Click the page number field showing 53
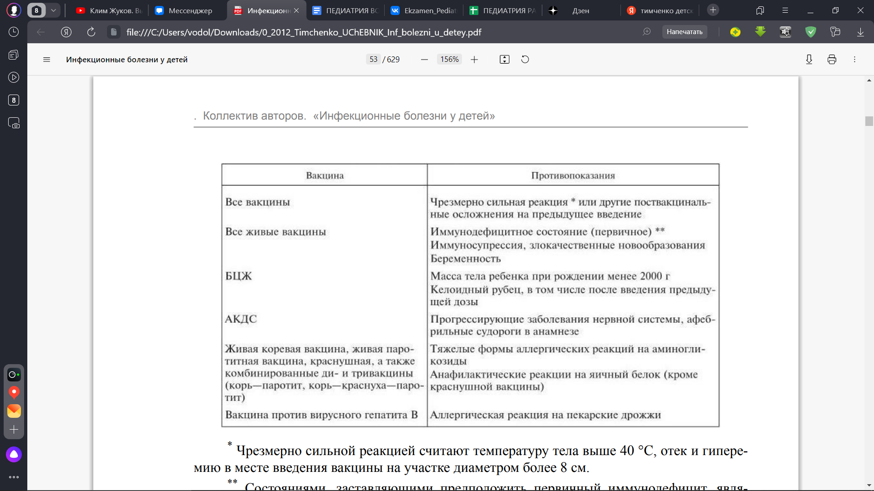874x491 pixels. point(373,60)
